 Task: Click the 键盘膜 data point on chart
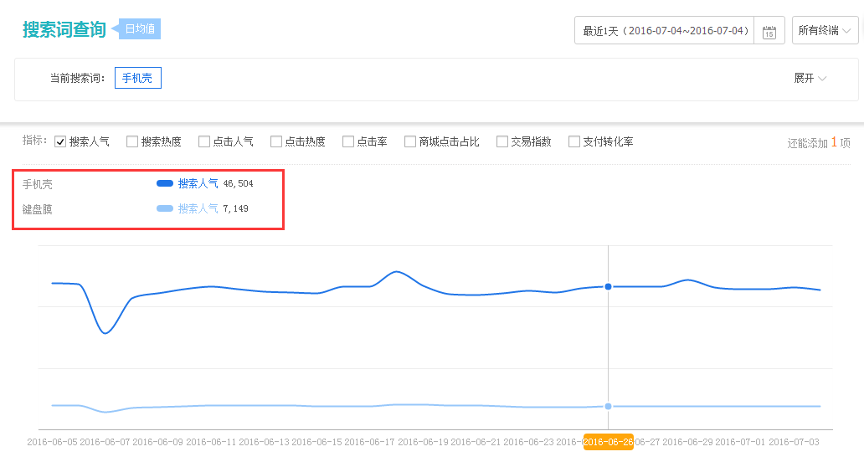[x=608, y=406]
